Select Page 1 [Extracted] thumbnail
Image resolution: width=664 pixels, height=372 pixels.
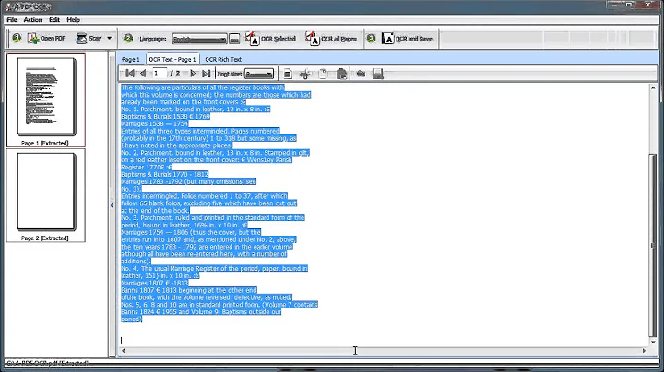click(x=46, y=100)
